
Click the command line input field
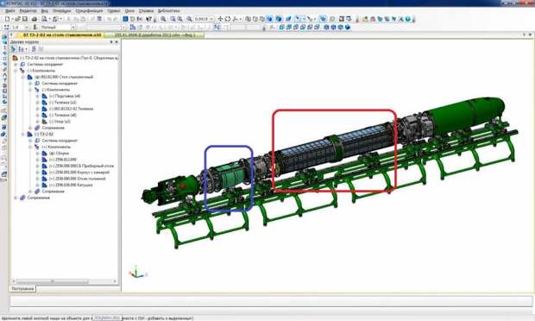click(x=271, y=301)
